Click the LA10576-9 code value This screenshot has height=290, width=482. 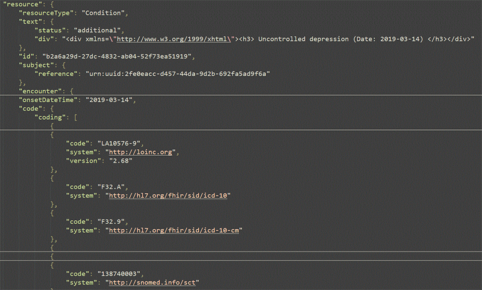pos(119,144)
